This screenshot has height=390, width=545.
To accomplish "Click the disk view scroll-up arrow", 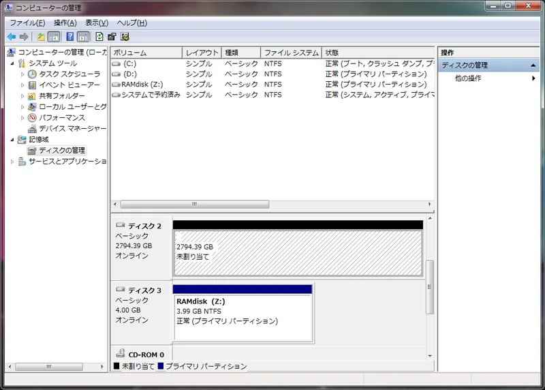I will (x=430, y=218).
